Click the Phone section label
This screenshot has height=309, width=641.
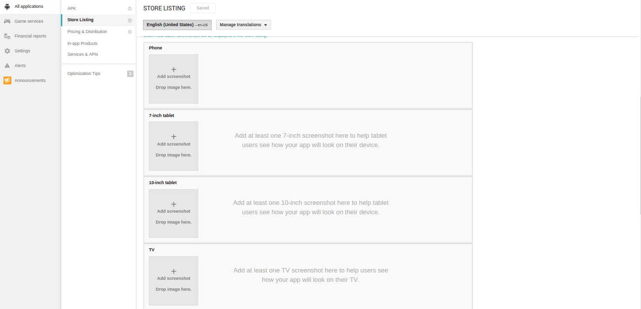pyautogui.click(x=155, y=48)
